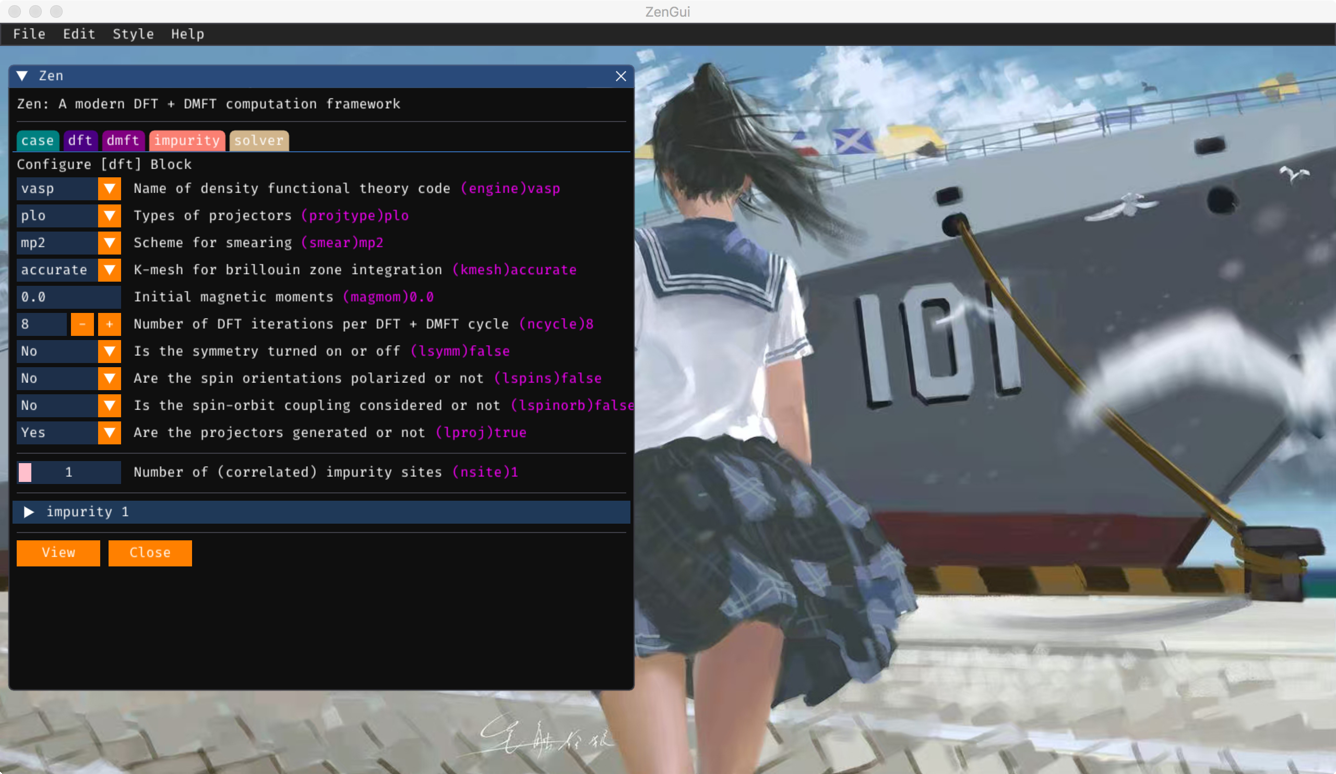This screenshot has height=774, width=1336.
Task: Decrease ncycle with the minus button
Action: [x=82, y=324]
